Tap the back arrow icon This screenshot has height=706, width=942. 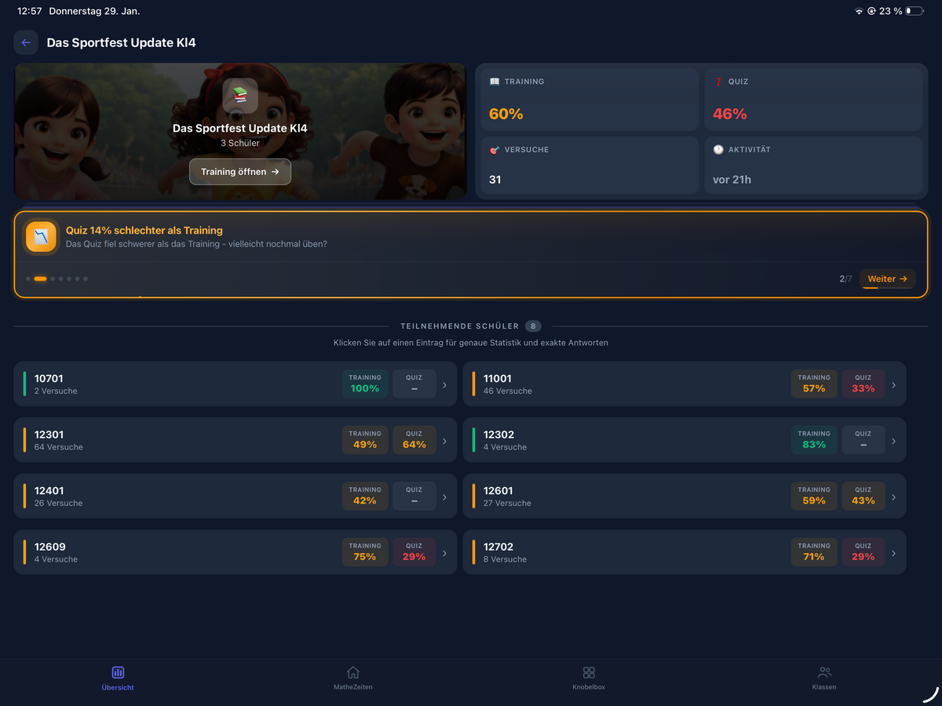tap(26, 42)
